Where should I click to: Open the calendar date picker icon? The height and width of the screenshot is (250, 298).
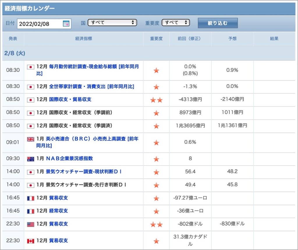[x=66, y=24]
